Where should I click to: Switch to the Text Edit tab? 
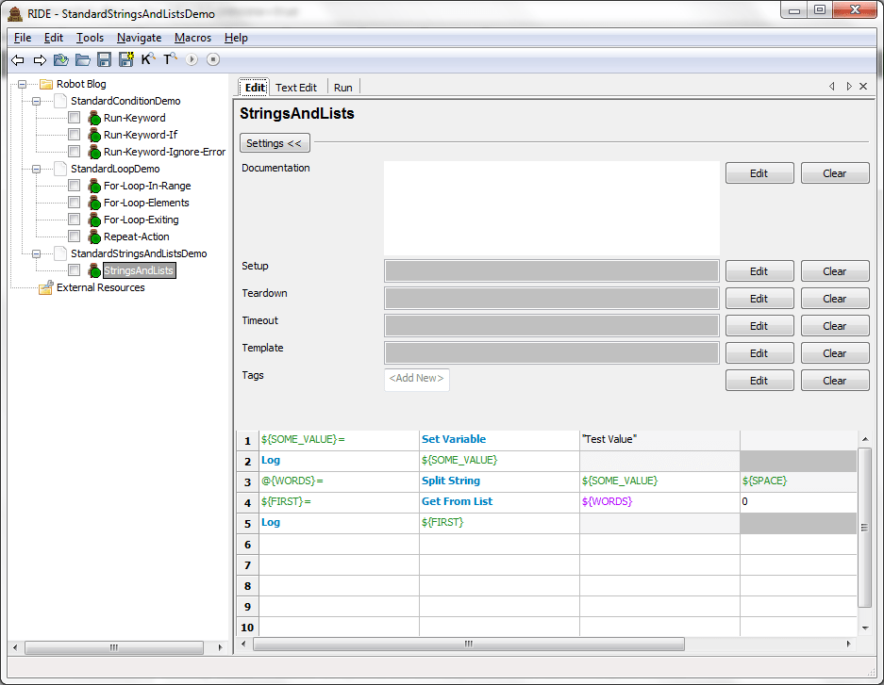(x=296, y=88)
